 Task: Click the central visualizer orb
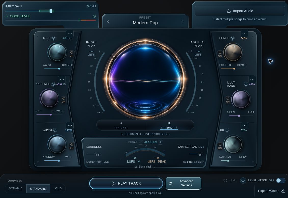(145, 79)
